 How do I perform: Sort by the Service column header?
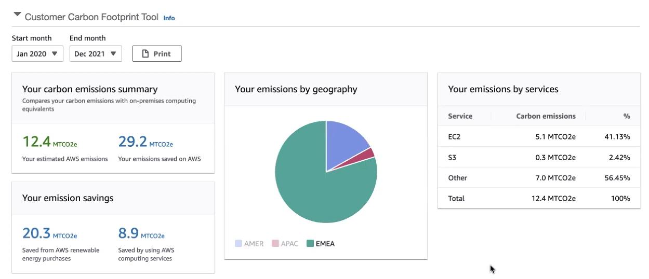(x=460, y=116)
